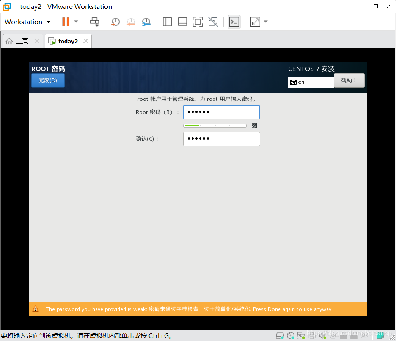Click the sound card status icon
Viewport: 396px width, 341px height.
322,335
